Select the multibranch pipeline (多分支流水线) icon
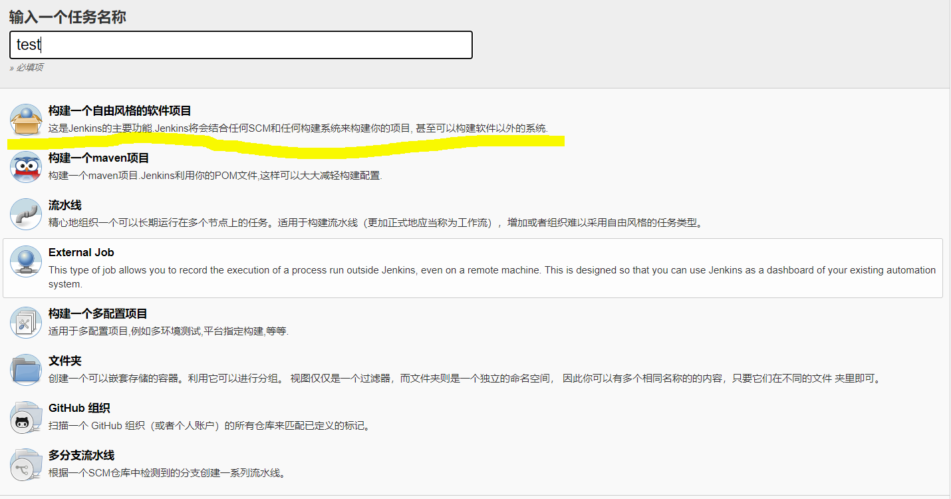Viewport: 951px width, 499px height. 26,464
